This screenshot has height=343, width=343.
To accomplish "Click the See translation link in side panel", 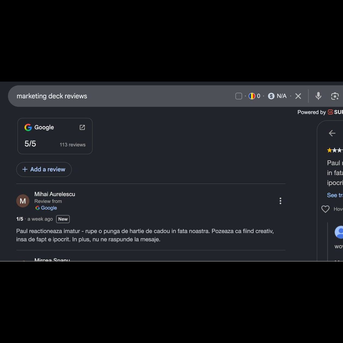I will [335, 195].
